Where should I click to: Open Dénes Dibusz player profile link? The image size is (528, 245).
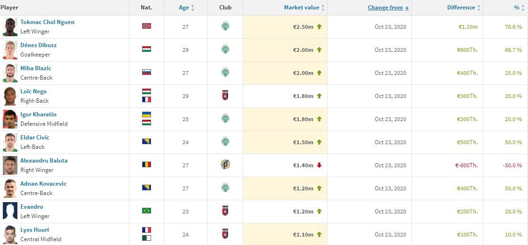pyautogui.click(x=39, y=45)
